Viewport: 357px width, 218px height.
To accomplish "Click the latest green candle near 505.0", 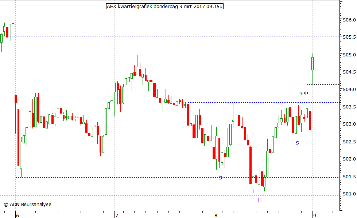I will 313,64.
